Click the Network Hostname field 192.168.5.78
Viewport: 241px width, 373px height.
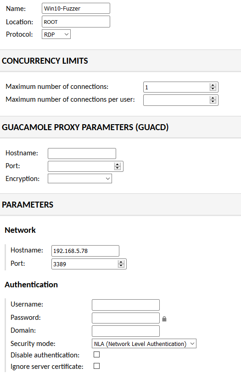coord(85,251)
